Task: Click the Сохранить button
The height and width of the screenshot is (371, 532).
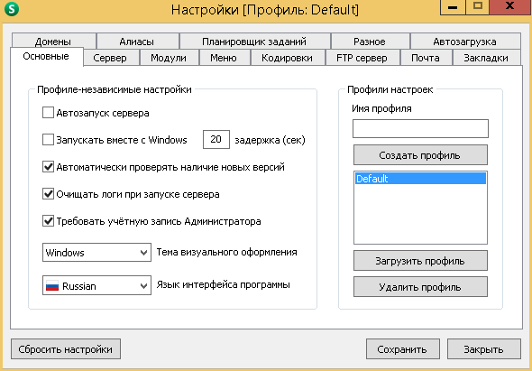Action: point(402,349)
